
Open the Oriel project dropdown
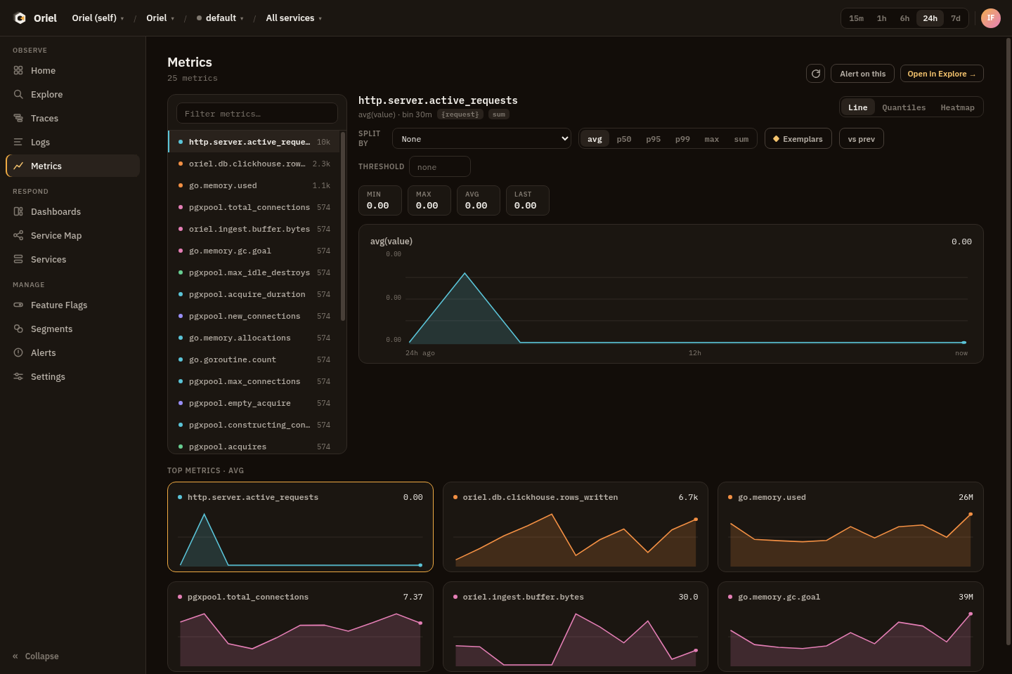(x=160, y=18)
